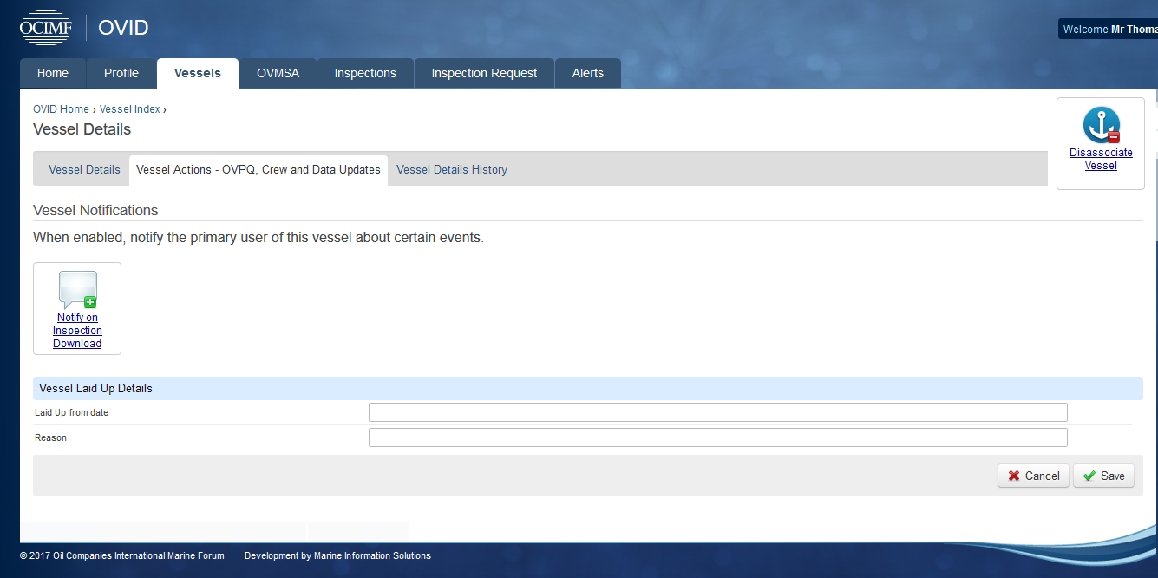Screen dimensions: 1158x578
Task: Open the Vessel Details sub-tab
Action: (84, 169)
